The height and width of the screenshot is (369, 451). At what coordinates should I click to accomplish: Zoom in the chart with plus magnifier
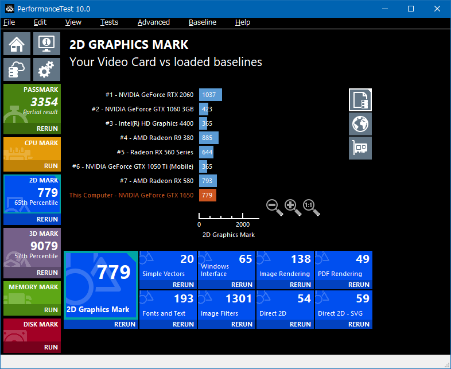click(x=293, y=207)
